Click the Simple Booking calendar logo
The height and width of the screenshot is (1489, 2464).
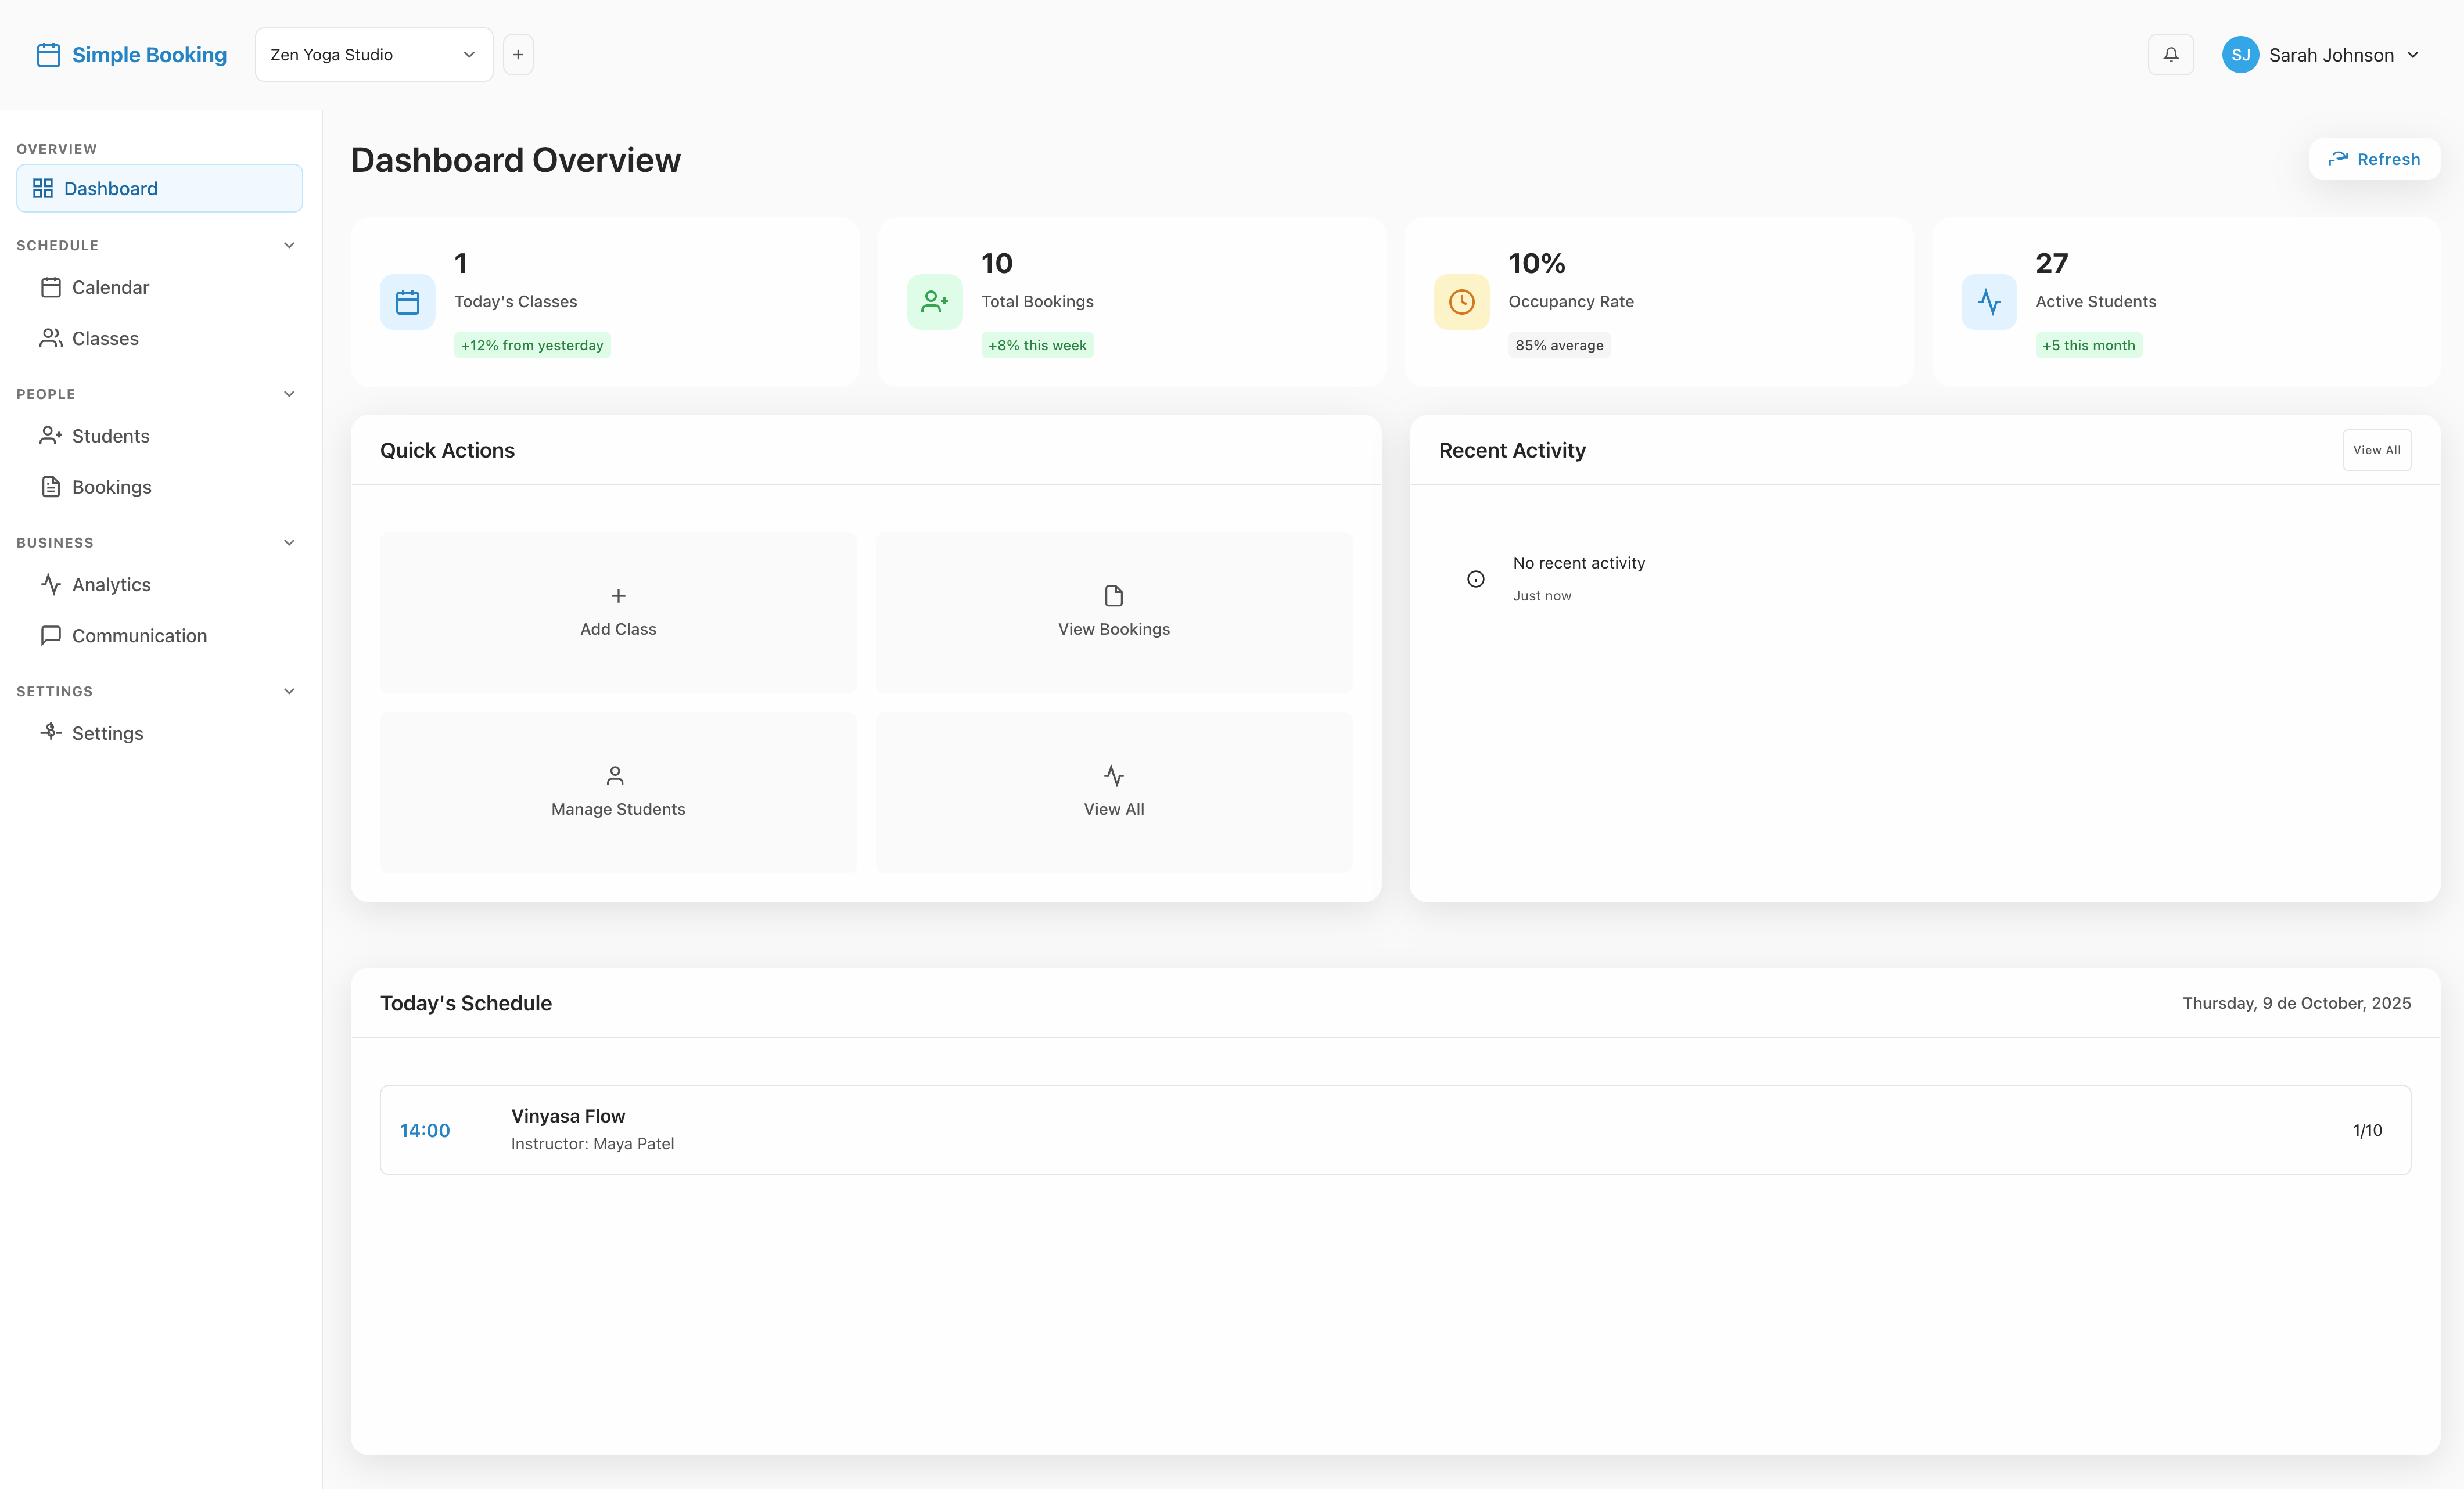point(48,55)
